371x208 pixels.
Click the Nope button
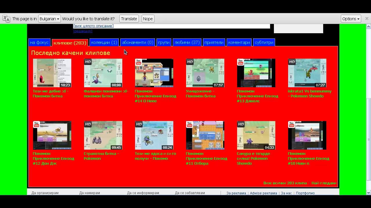pyautogui.click(x=148, y=19)
